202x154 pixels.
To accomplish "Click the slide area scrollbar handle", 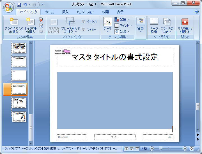I will 198,107.
